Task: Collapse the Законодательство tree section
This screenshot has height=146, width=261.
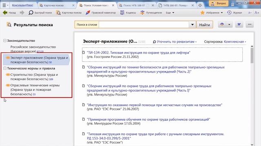Action: (5, 41)
